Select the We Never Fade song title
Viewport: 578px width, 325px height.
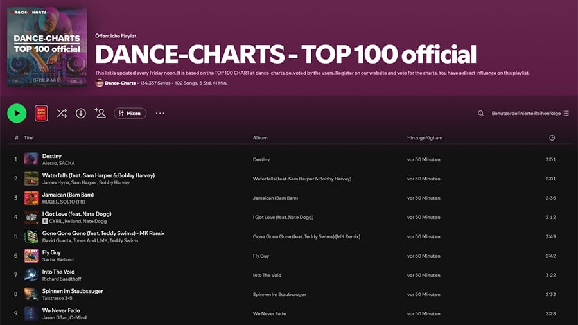[61, 310]
